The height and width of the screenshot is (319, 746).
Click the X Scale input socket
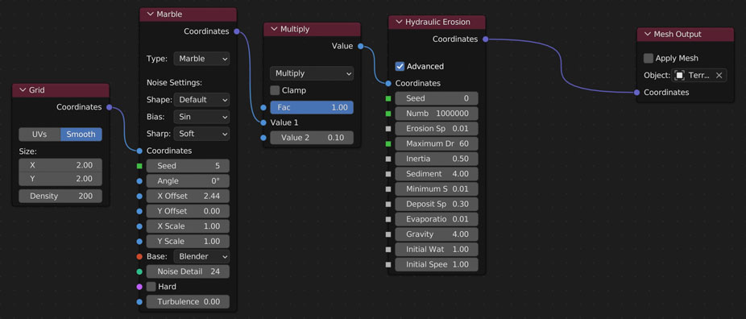pyautogui.click(x=139, y=226)
